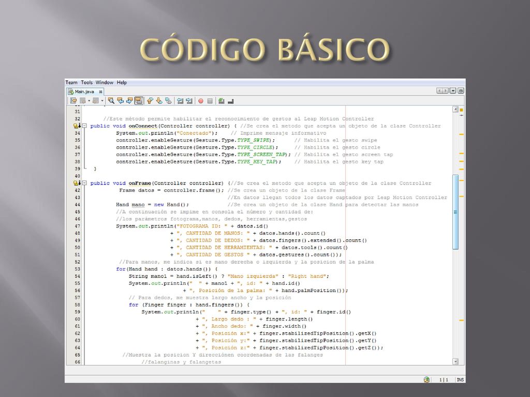Click the INS insert mode indicator

460,380
